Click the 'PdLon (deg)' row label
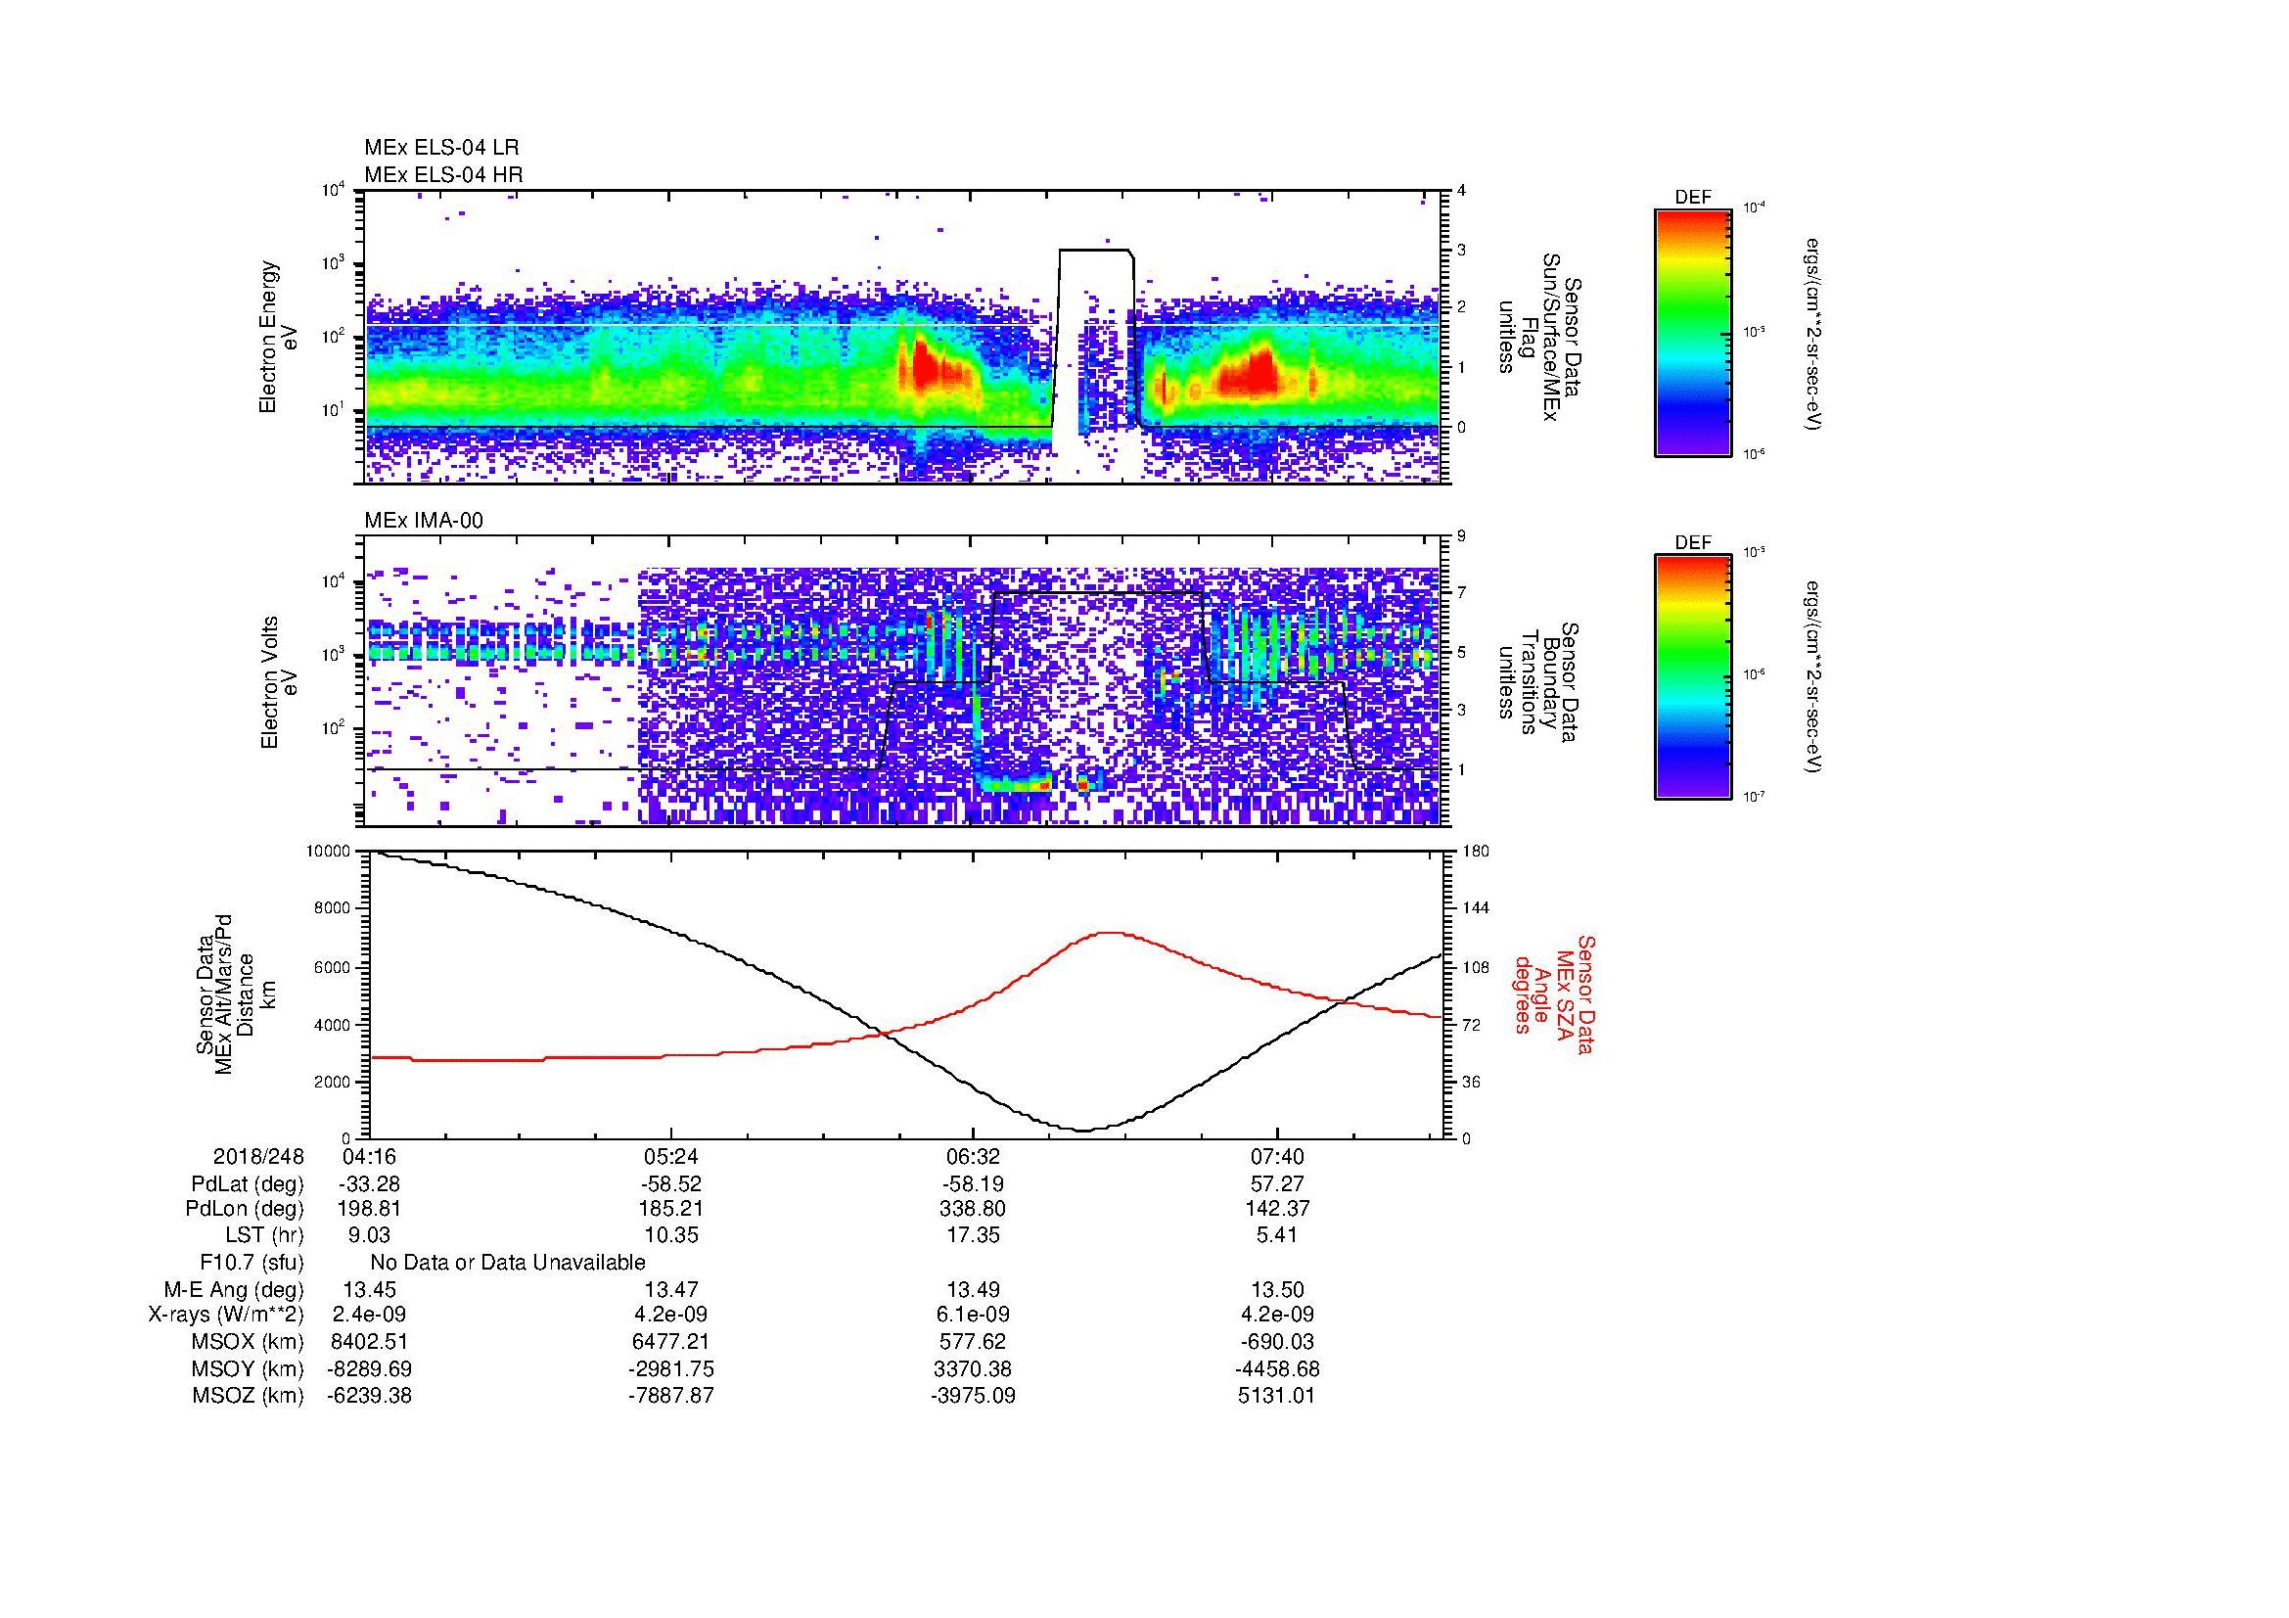 click(x=245, y=1209)
